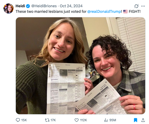Open the three-dots more options menu

(143, 6)
